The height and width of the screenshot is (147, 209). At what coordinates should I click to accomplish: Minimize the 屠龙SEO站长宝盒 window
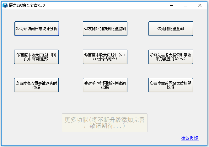pos(171,5)
